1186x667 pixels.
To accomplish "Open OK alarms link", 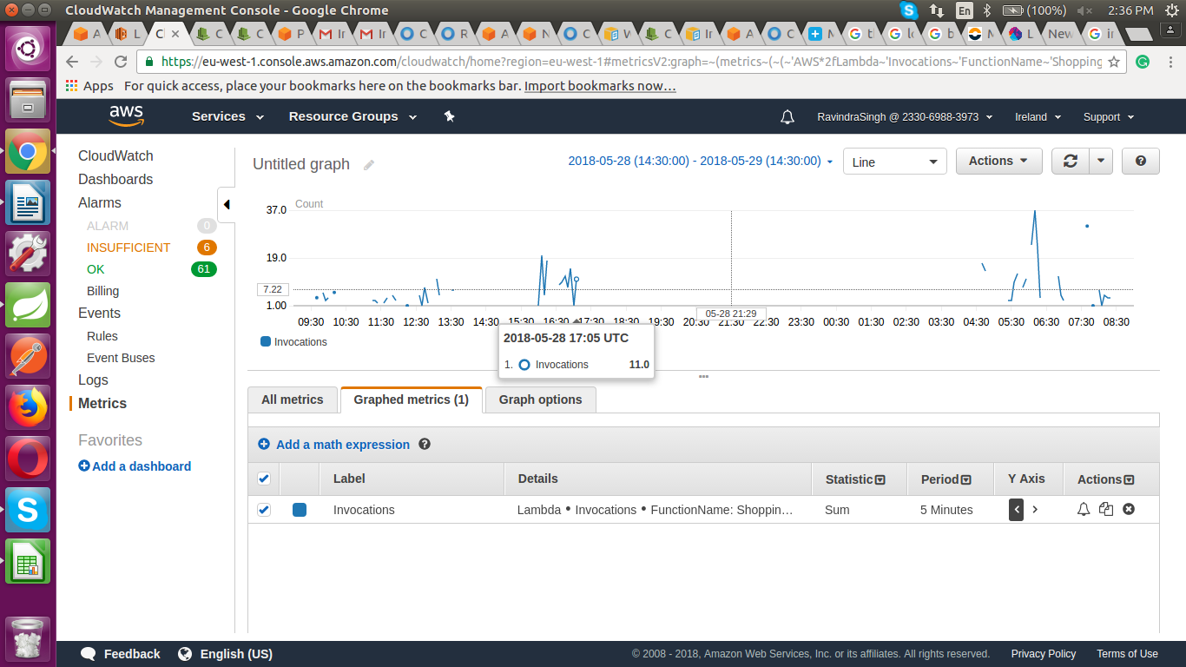I will pyautogui.click(x=96, y=269).
